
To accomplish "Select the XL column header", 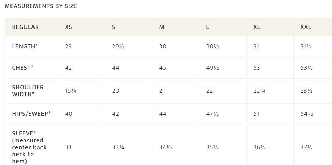I will 257,27.
